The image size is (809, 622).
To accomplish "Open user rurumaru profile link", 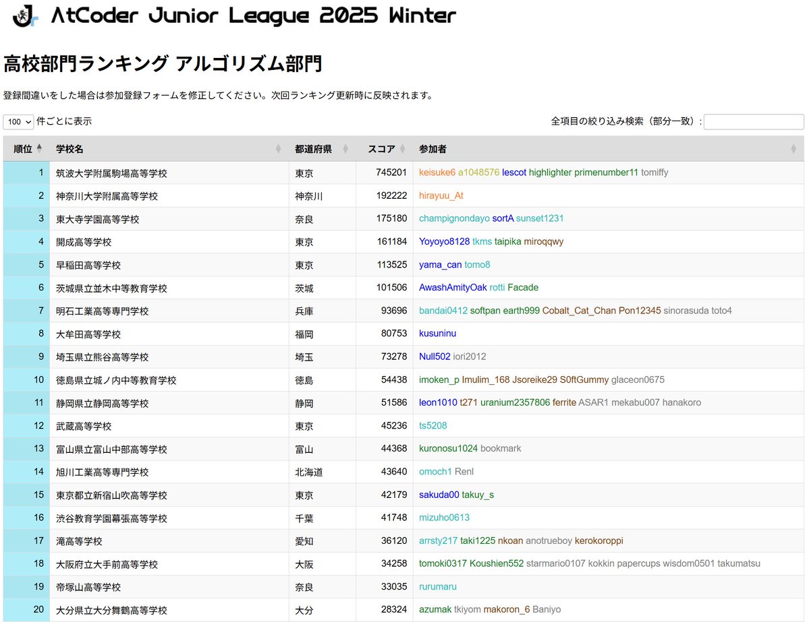I will point(437,586).
